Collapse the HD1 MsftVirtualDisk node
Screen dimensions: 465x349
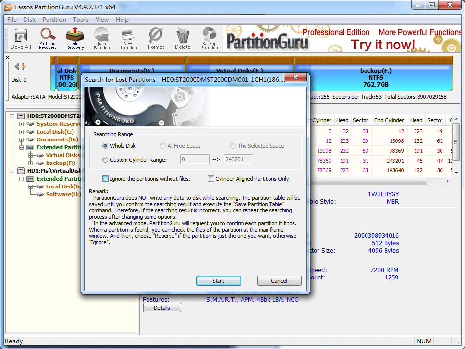12,171
